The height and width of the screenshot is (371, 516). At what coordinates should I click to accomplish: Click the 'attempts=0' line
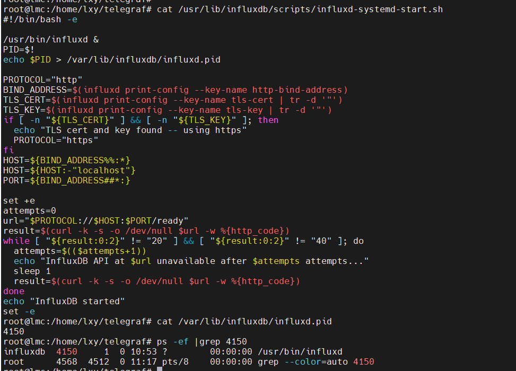click(30, 210)
